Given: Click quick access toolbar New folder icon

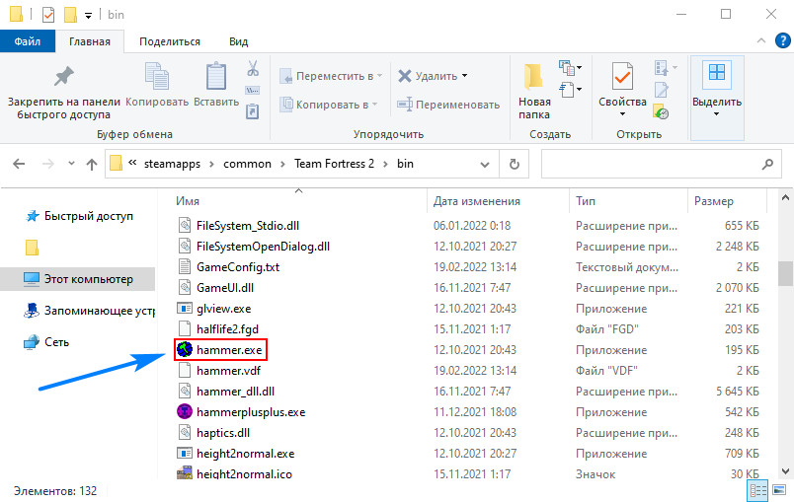Looking at the screenshot, I should pyautogui.click(x=70, y=15).
